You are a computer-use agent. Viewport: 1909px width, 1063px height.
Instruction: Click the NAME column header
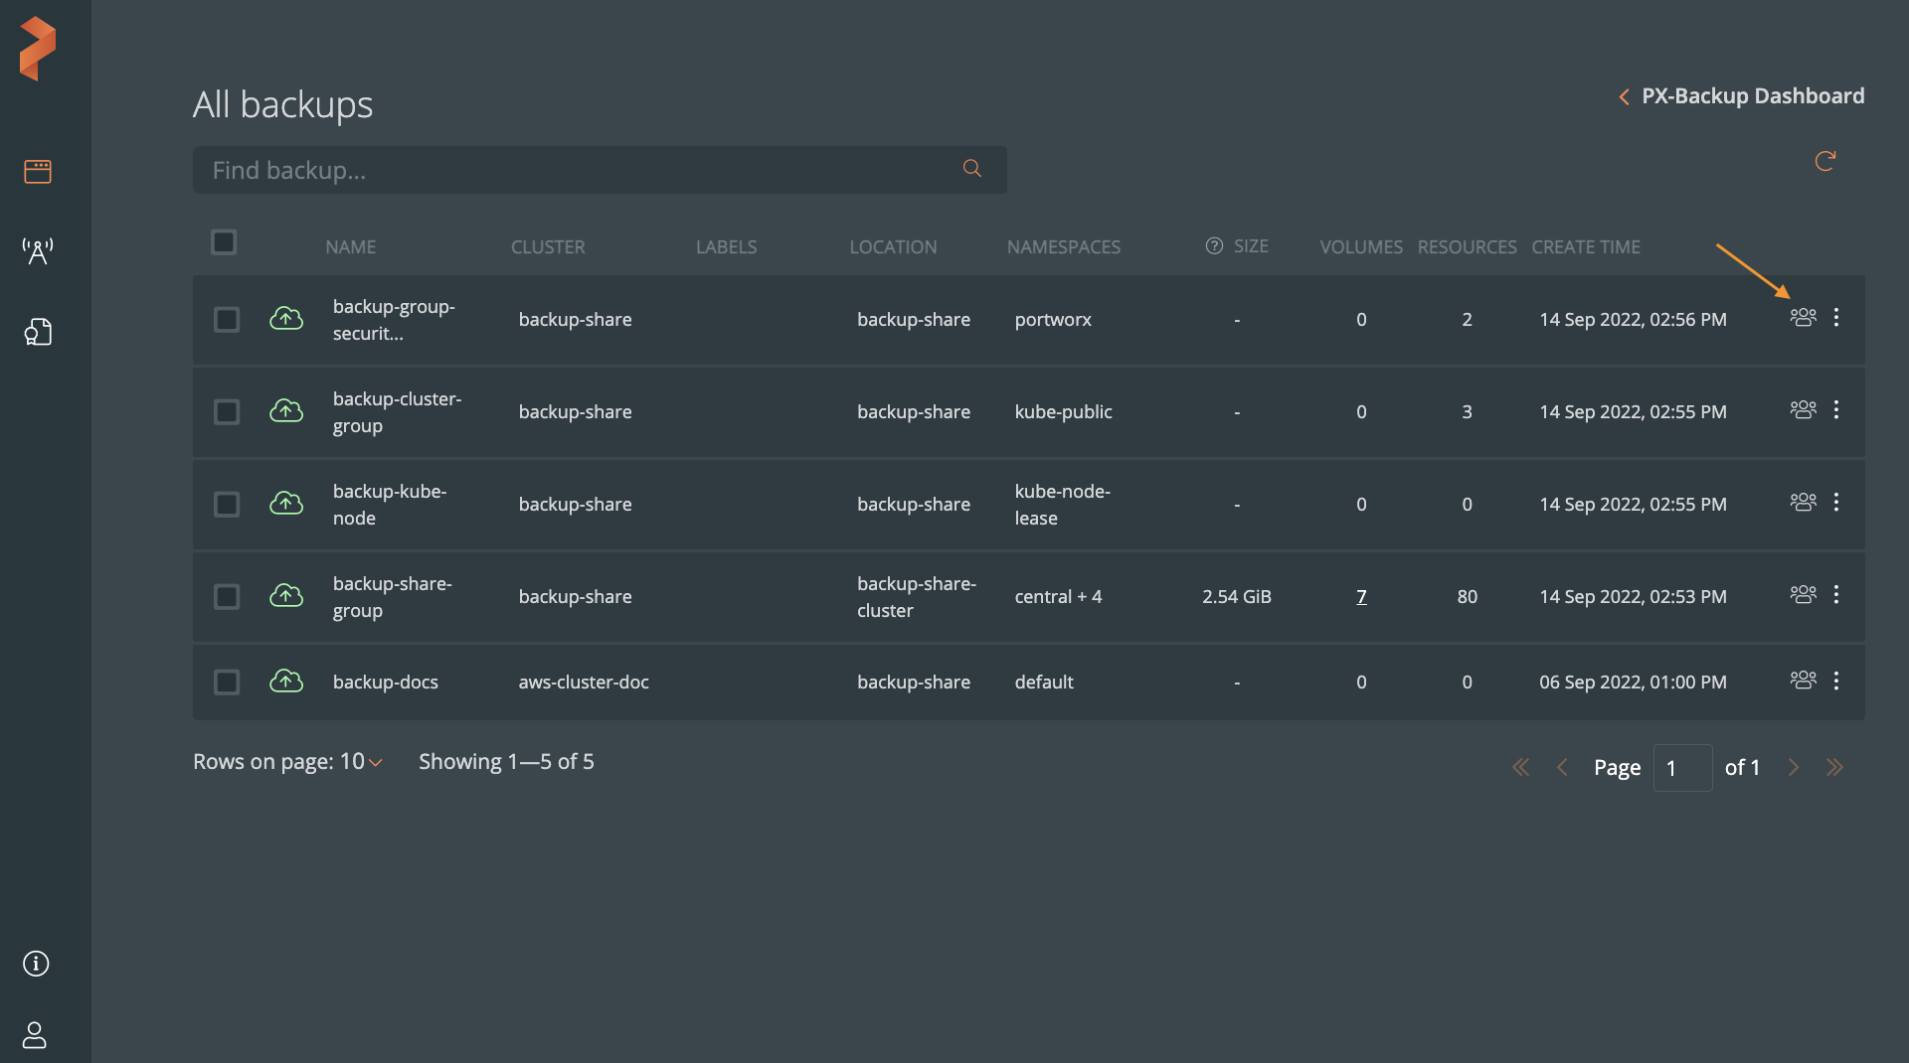point(350,247)
